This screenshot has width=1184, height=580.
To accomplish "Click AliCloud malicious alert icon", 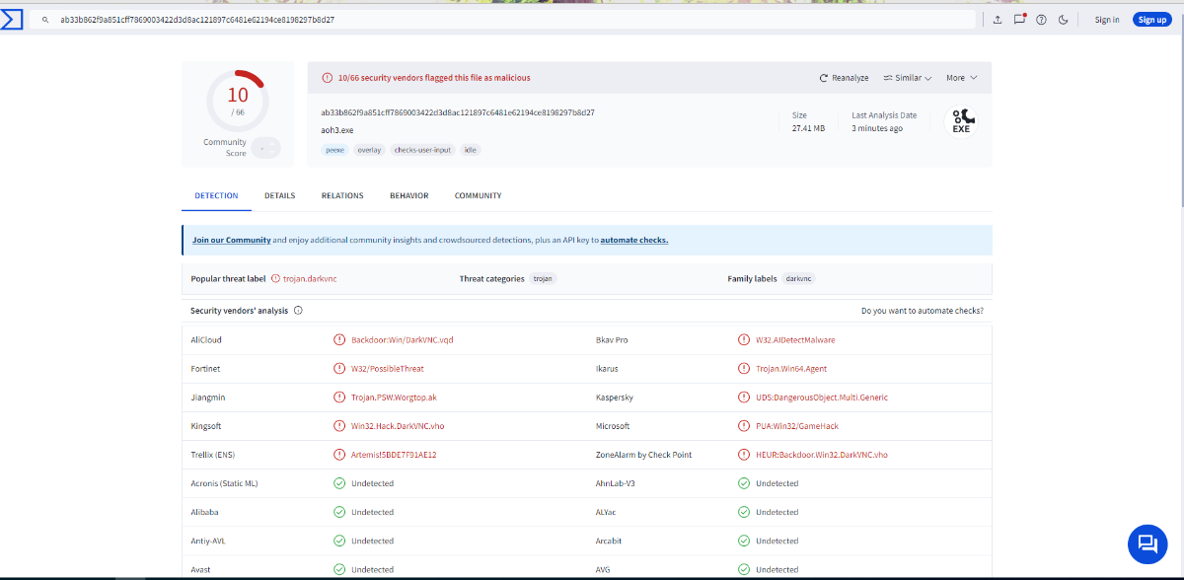I will 339,340.
